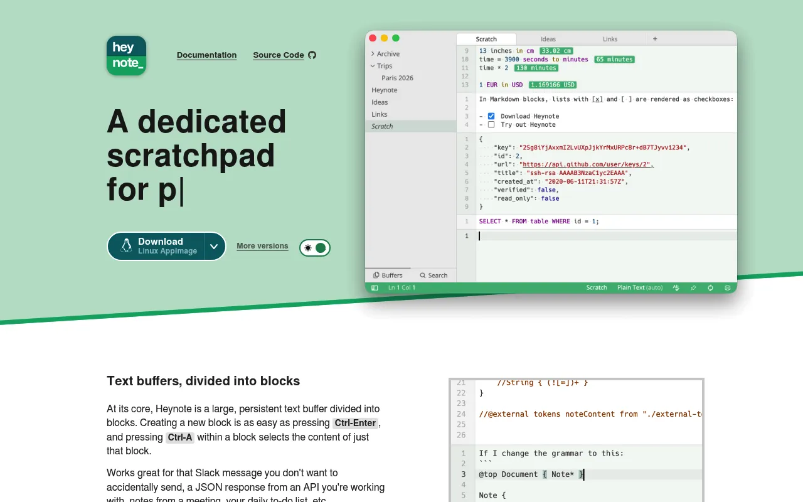Viewport: 803px width, 502px height.
Task: Click the Heynote logo icon
Action: click(126, 56)
